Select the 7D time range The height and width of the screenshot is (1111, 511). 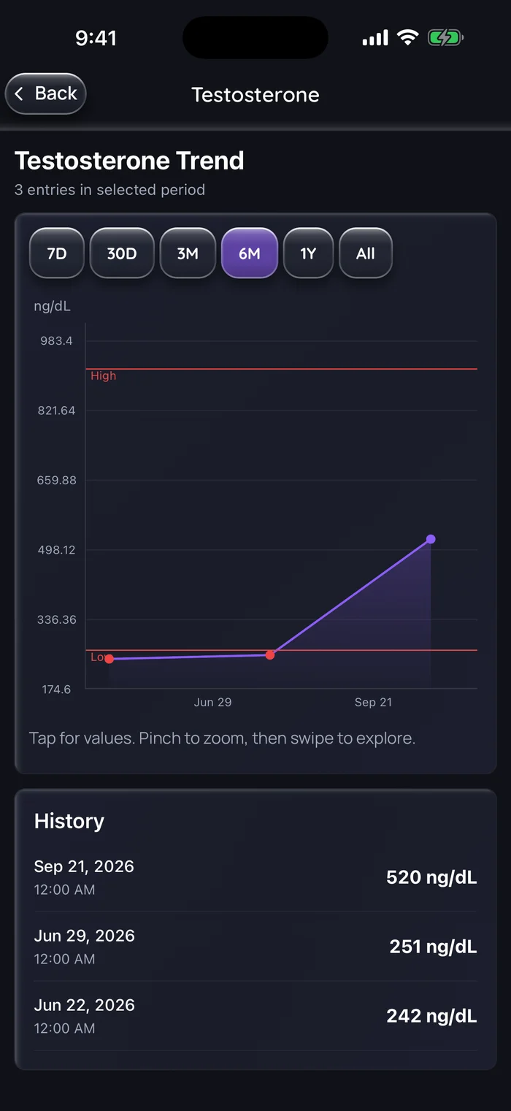click(57, 253)
